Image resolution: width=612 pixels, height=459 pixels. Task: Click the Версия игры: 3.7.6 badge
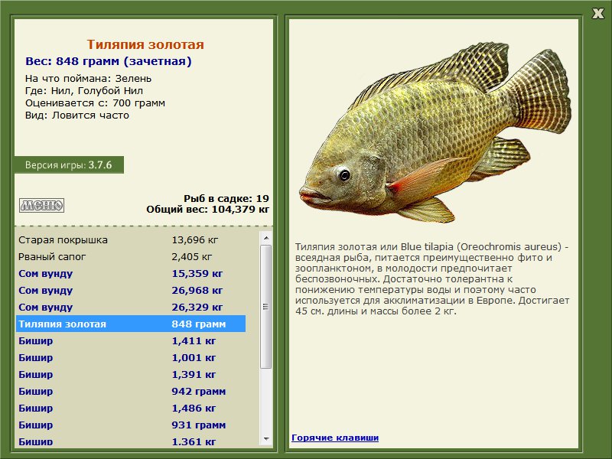(x=69, y=164)
